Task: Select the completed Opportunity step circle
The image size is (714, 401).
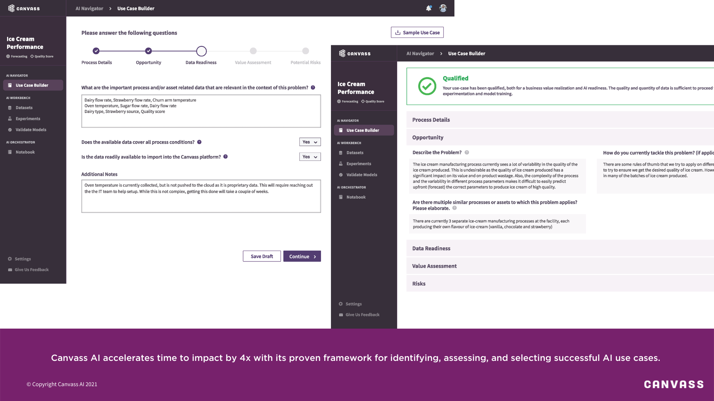Action: click(x=148, y=51)
